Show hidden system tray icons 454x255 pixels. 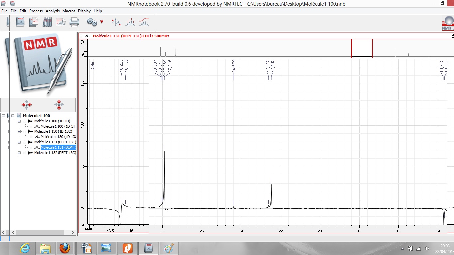coord(403,249)
